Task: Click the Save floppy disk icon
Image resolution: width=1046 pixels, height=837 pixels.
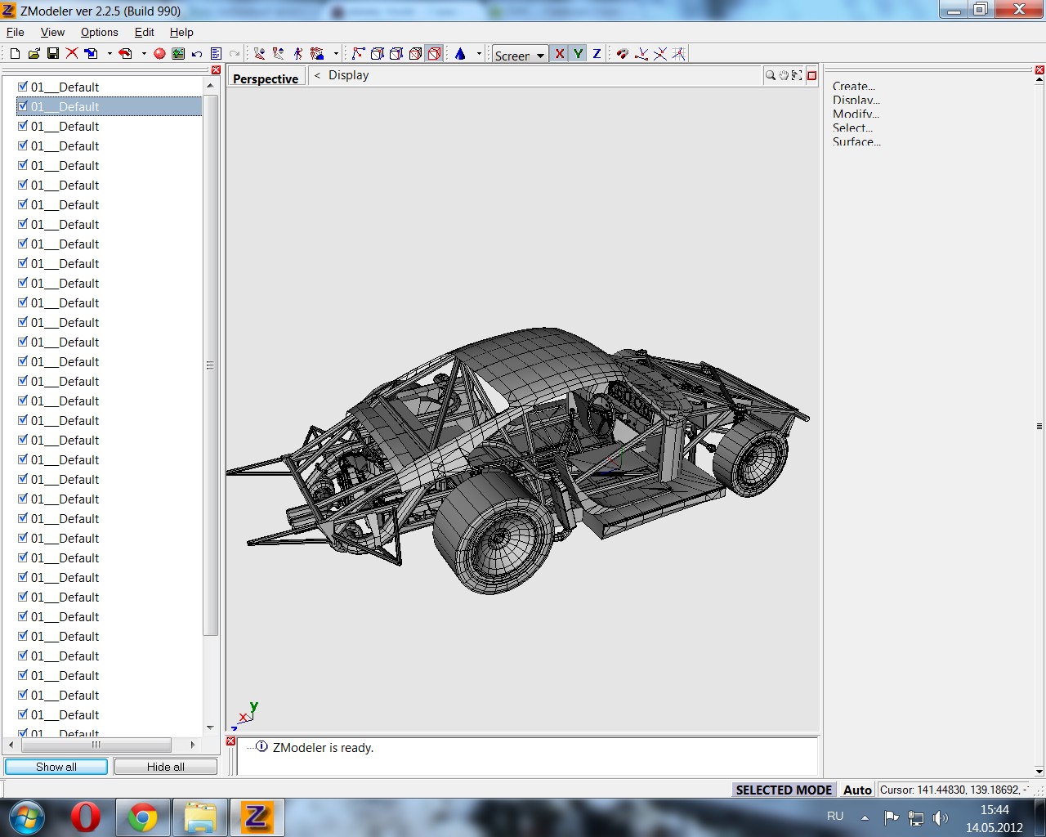Action: point(52,54)
